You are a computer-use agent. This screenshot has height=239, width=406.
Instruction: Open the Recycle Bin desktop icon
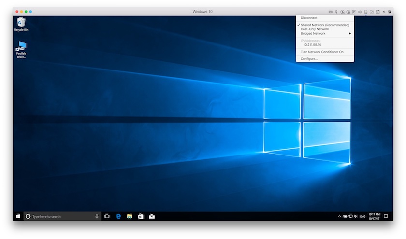21,24
